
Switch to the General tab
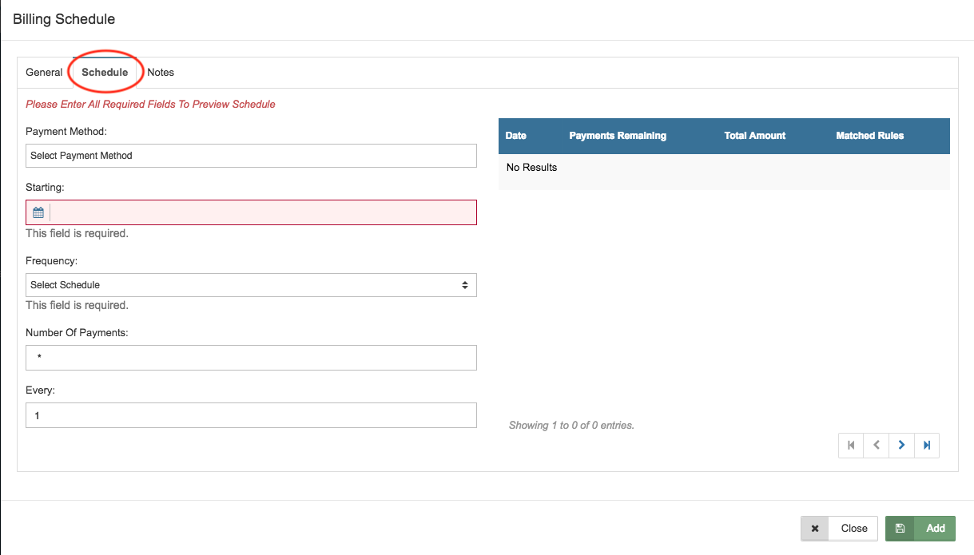click(x=44, y=73)
